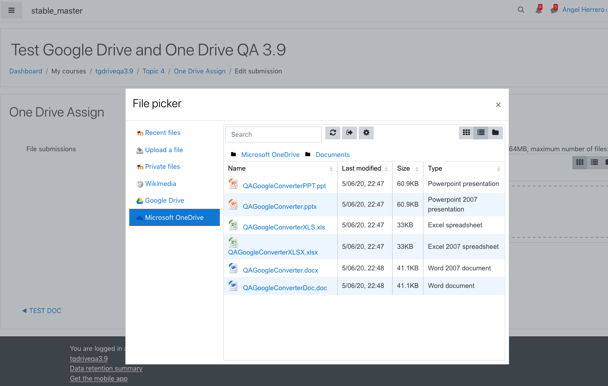Viewport: 608px width, 386px height.
Task: Click the search magnifier icon in header
Action: (x=521, y=10)
